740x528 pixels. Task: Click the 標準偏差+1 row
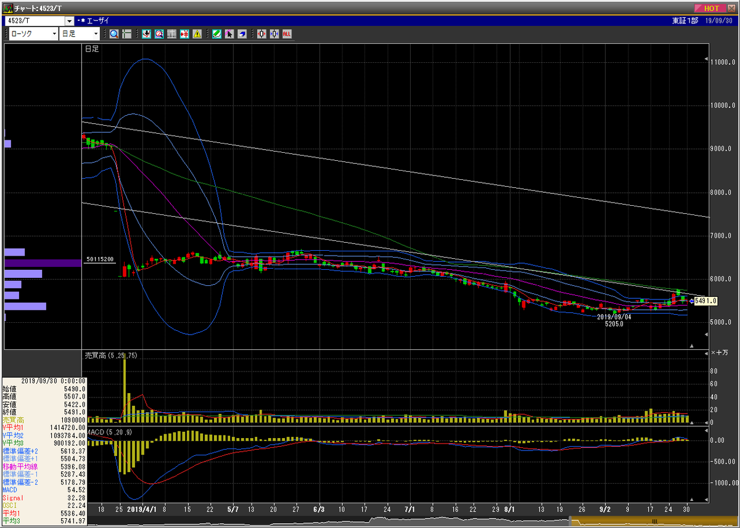[x=44, y=458]
